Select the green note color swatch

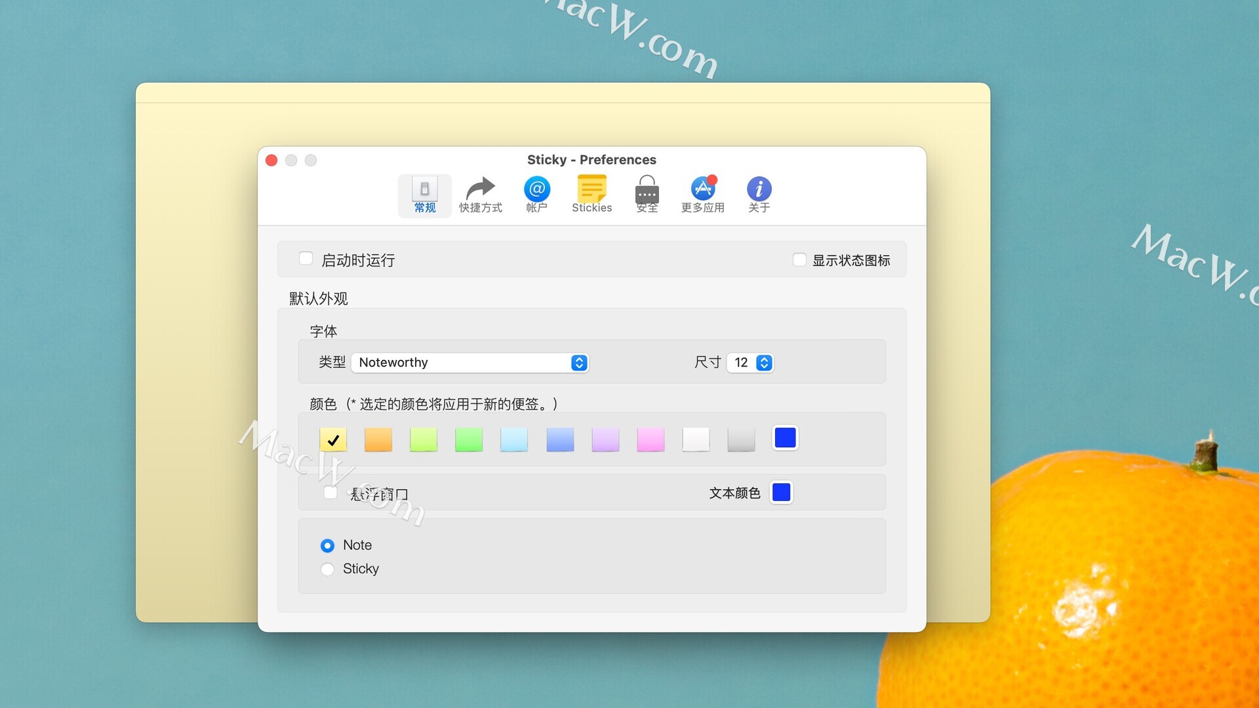(469, 439)
